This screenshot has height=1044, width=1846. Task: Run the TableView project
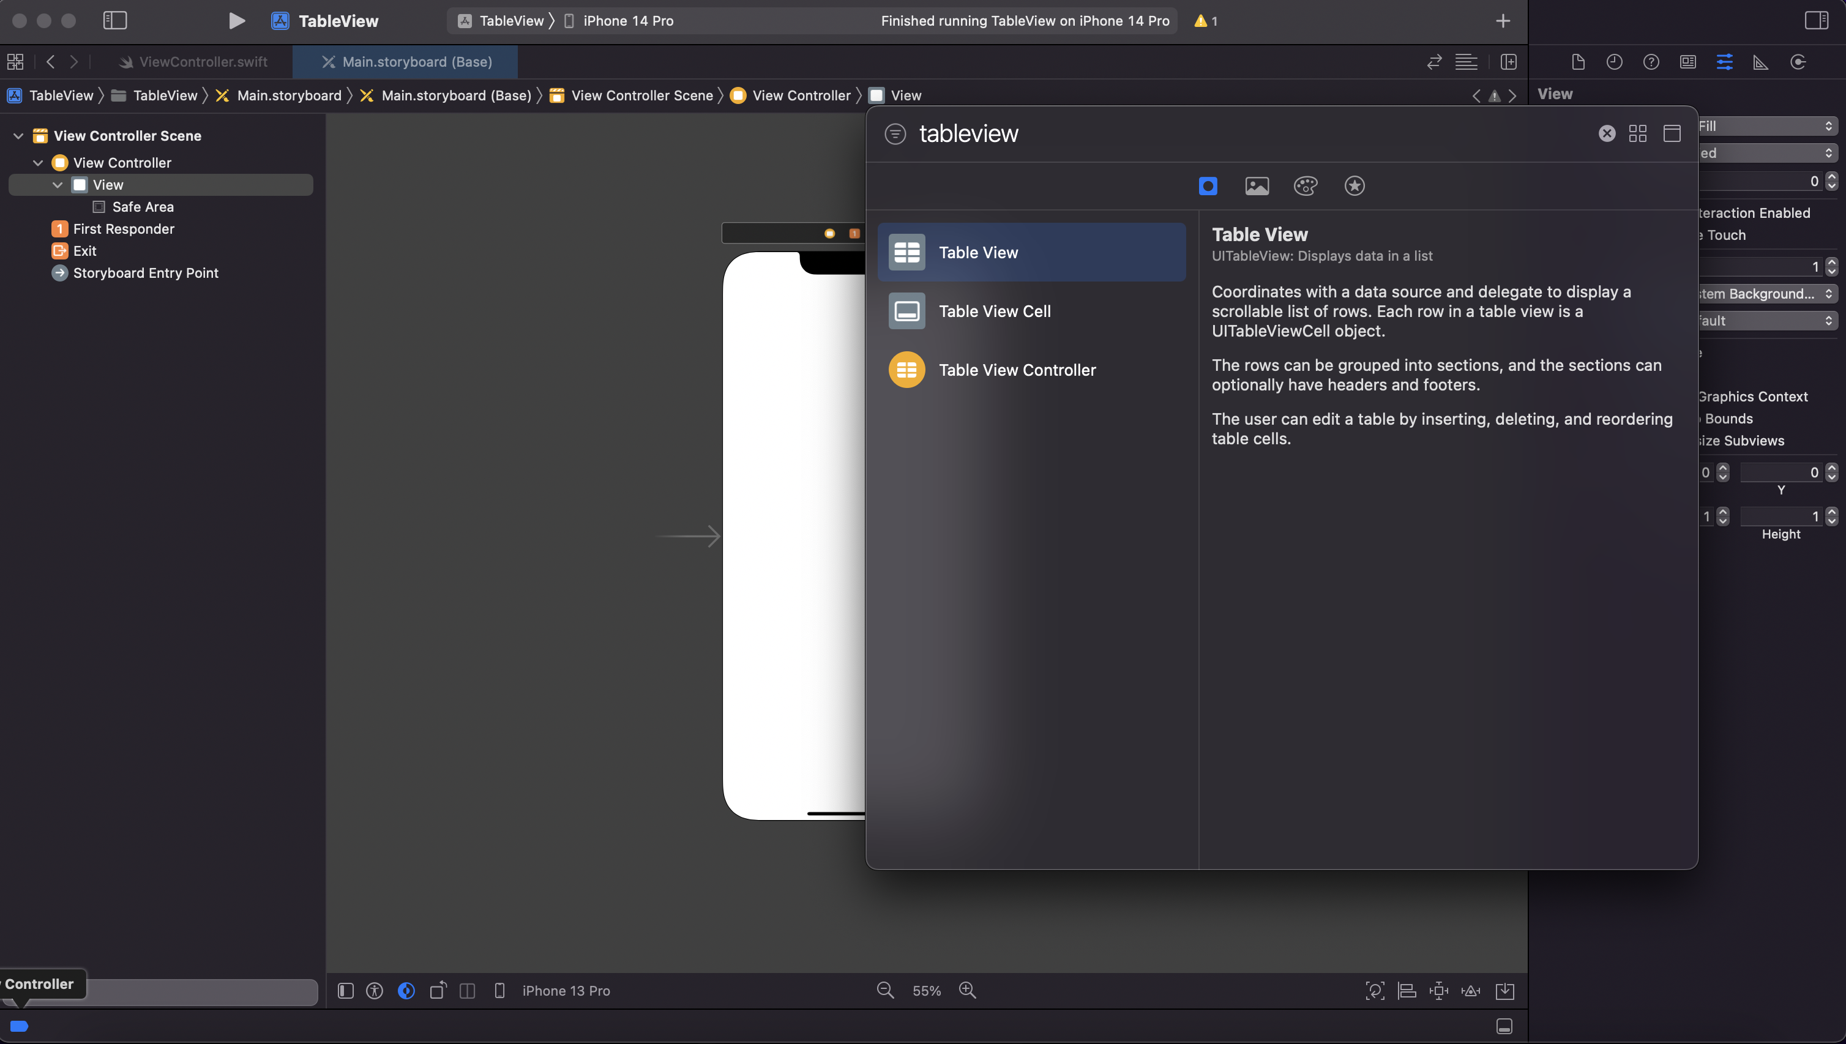236,21
